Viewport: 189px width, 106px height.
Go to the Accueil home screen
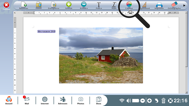coord(9,100)
